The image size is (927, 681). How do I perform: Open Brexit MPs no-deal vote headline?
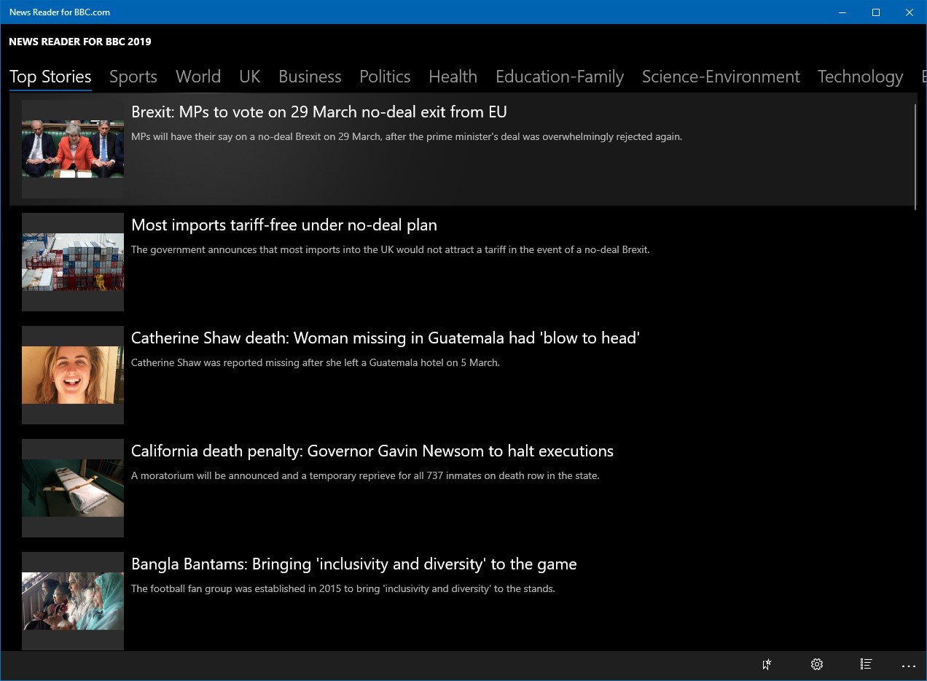[x=319, y=112]
